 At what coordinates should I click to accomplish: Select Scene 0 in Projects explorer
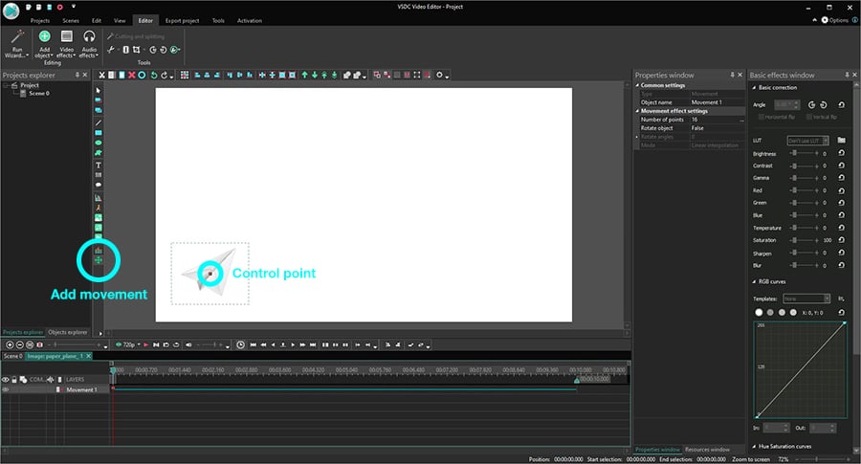[x=39, y=94]
